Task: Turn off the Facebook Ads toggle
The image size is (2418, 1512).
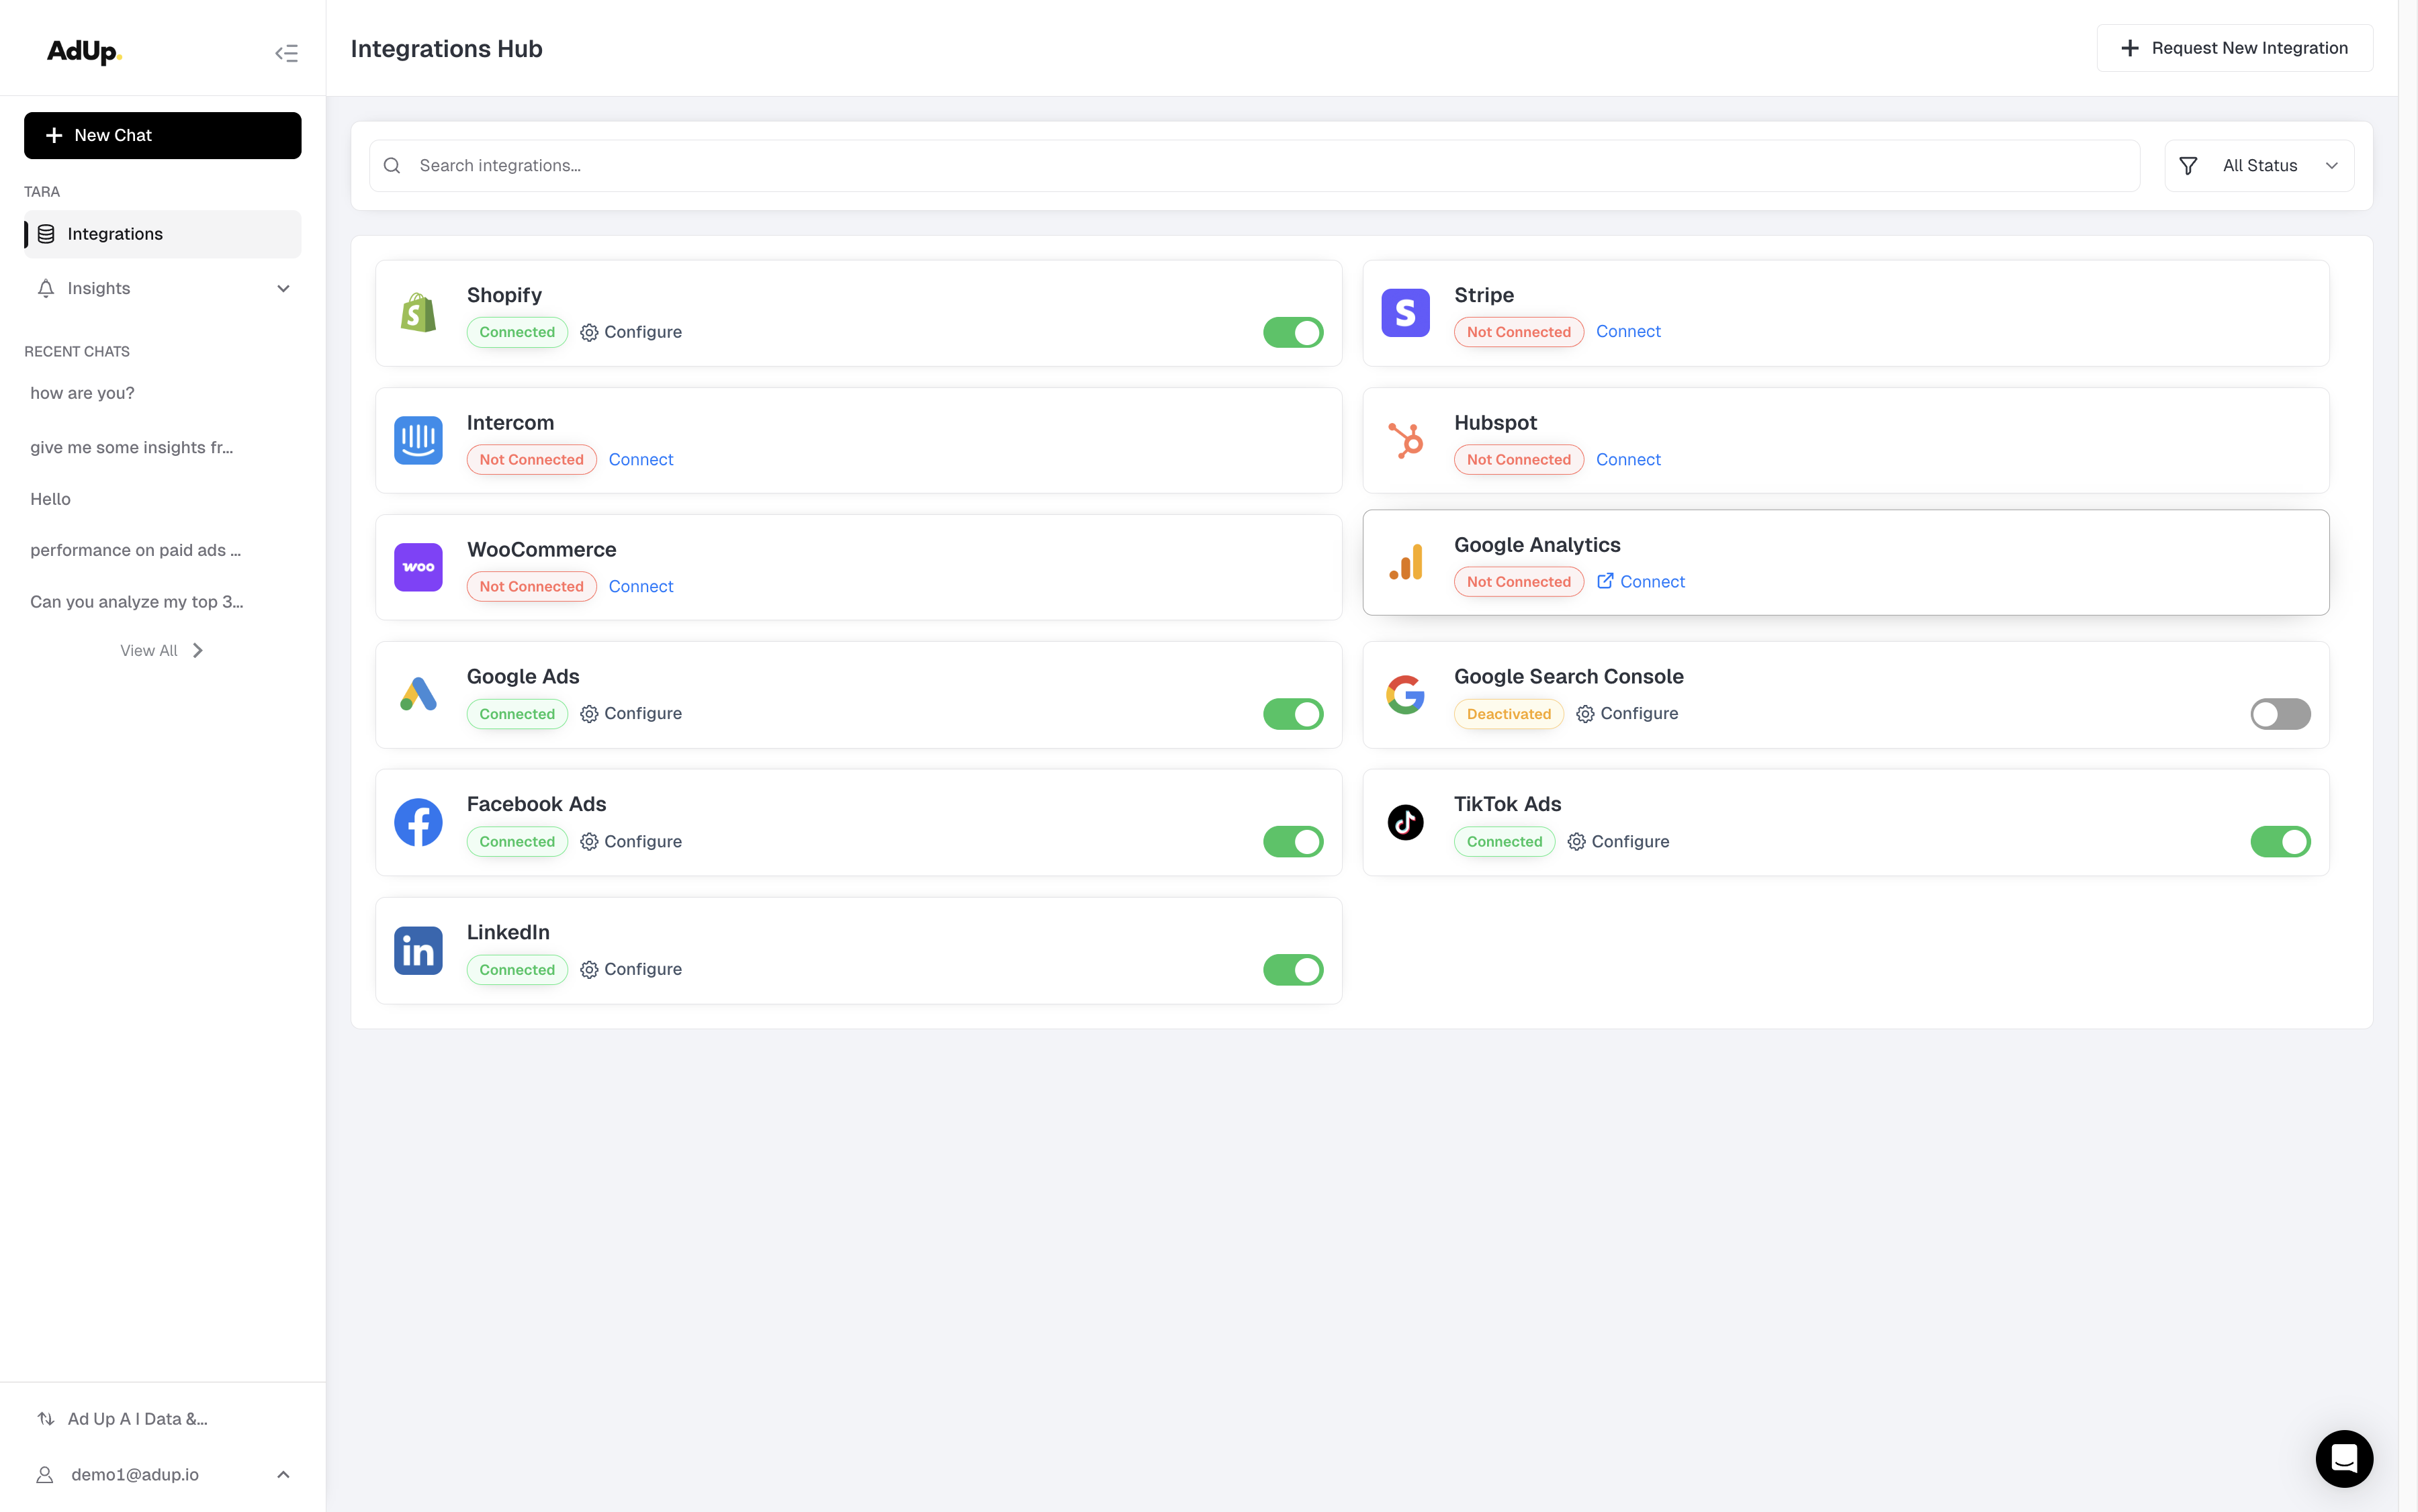Action: [1292, 842]
